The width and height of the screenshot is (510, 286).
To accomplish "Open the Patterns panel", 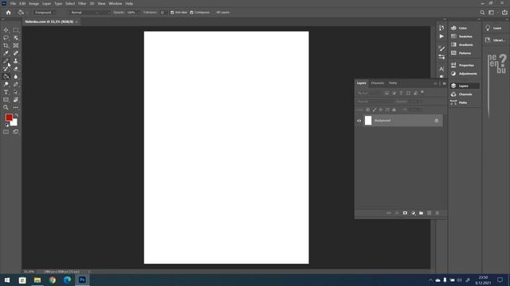I will click(x=464, y=53).
